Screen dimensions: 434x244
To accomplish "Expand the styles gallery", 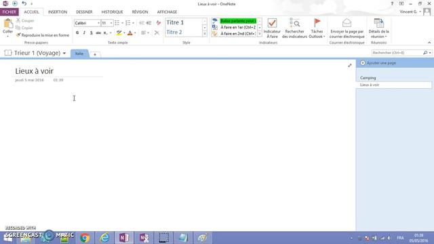I will tap(205, 34).
